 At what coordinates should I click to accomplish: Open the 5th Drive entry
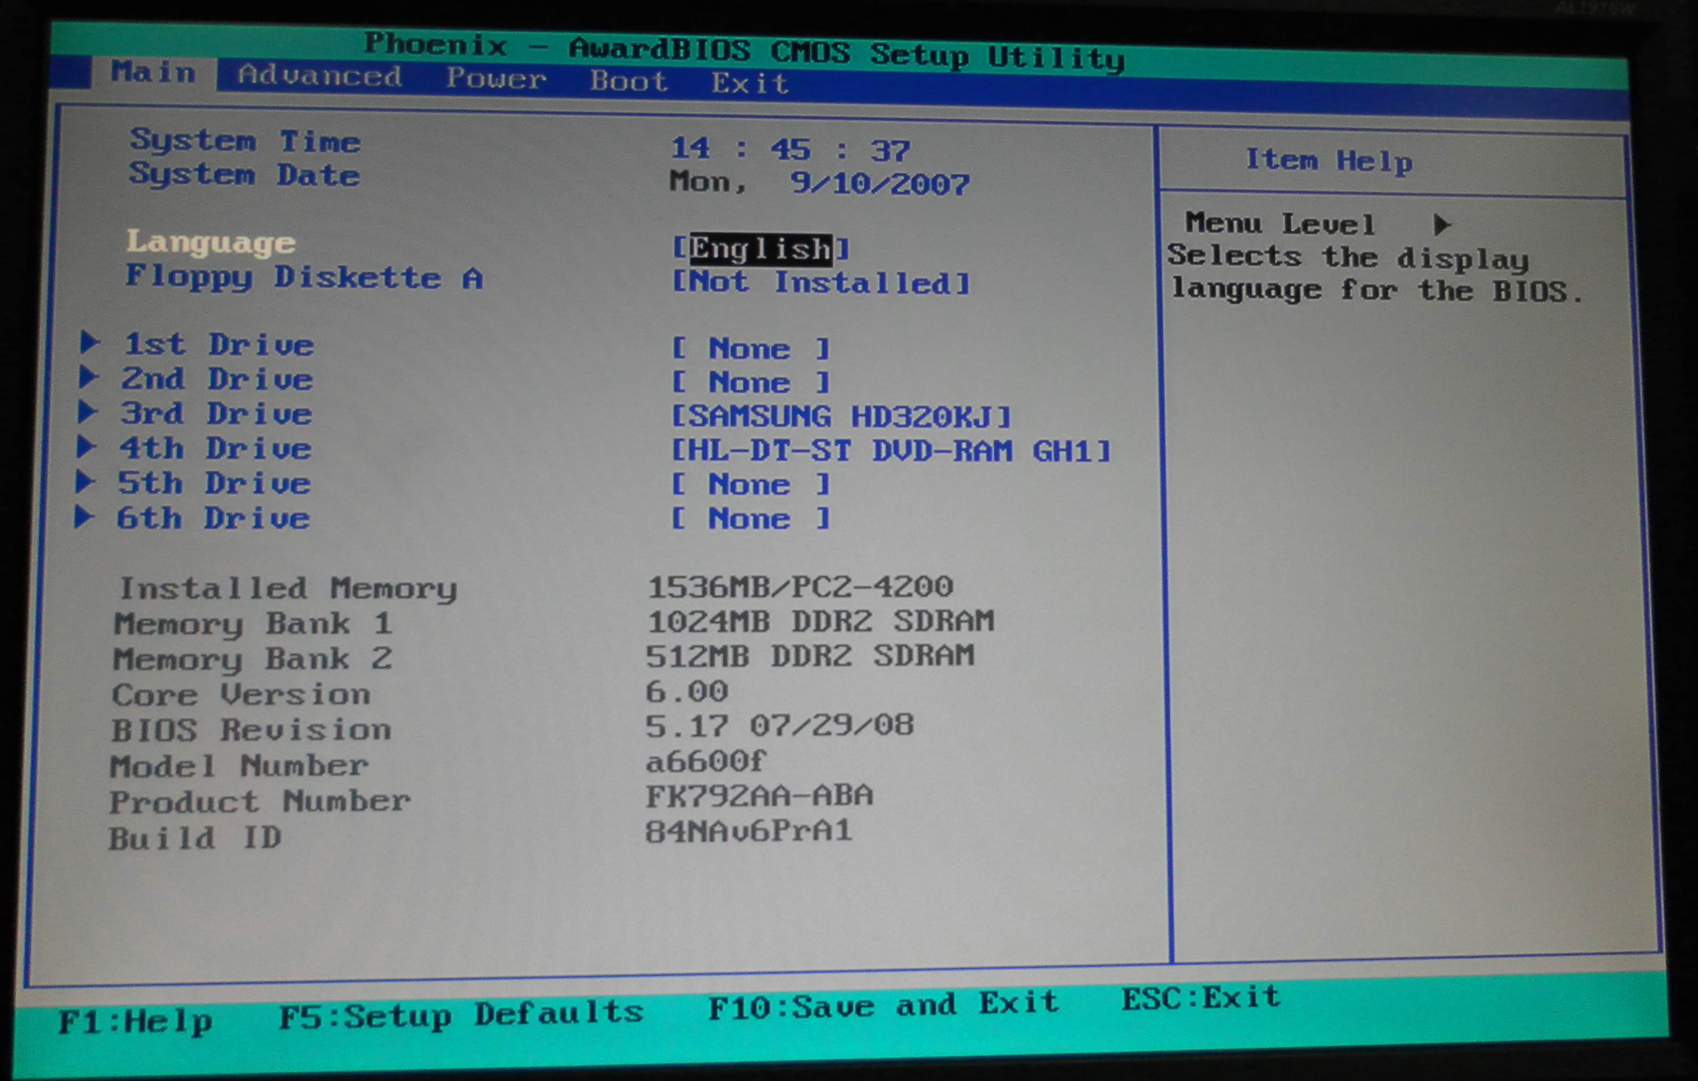click(x=213, y=483)
